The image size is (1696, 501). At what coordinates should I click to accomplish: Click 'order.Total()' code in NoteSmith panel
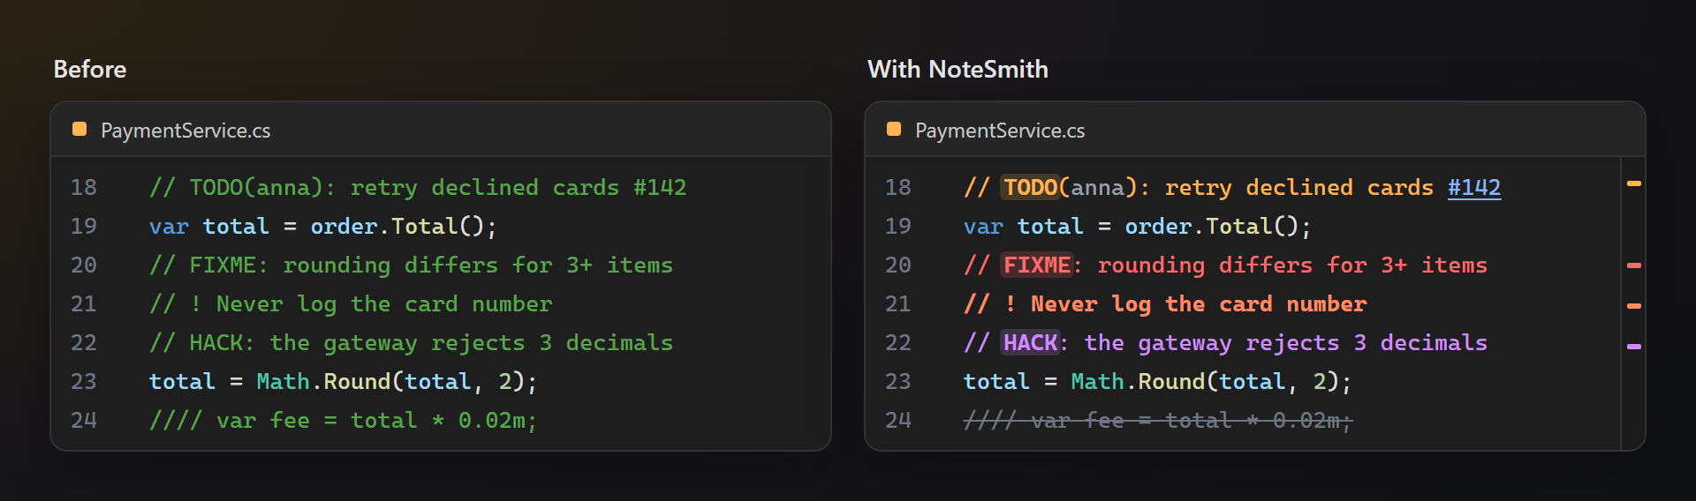(x=1218, y=227)
